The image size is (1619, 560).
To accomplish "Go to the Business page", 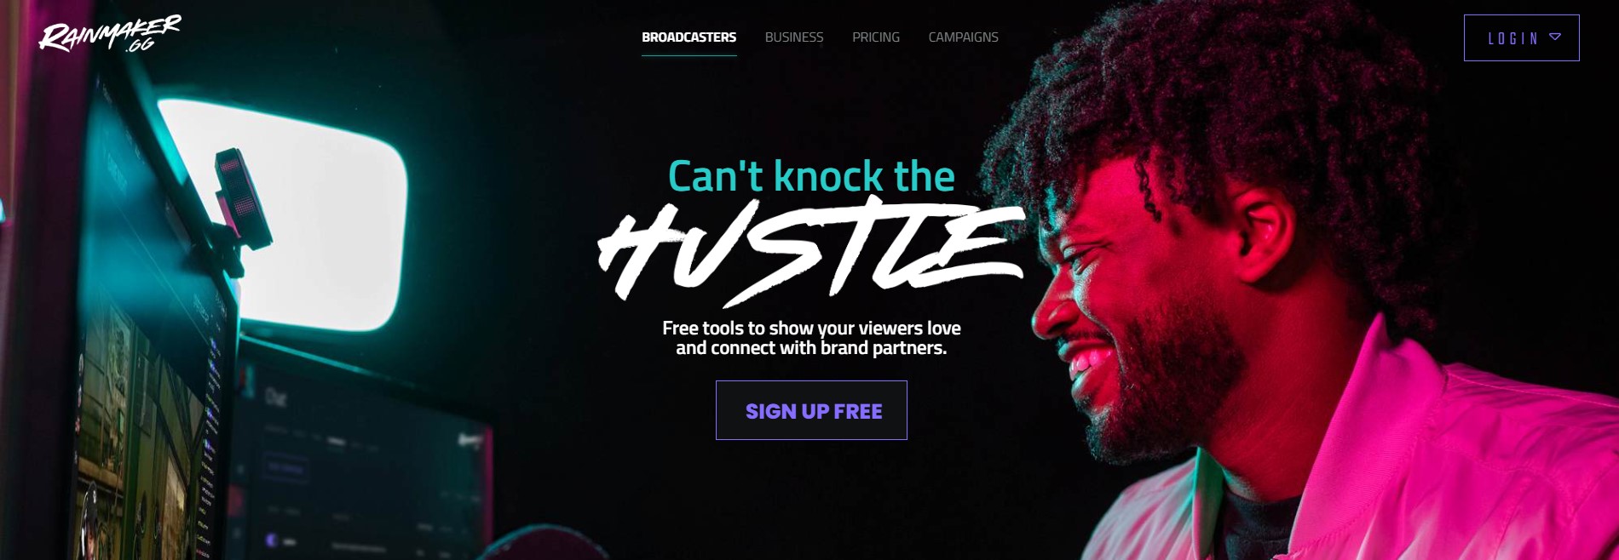I will (794, 37).
